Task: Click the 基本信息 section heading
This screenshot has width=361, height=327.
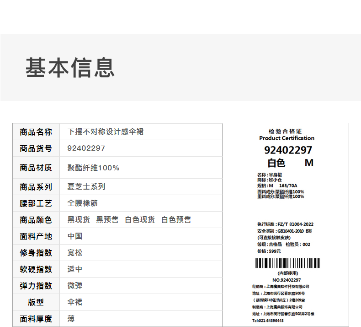Action: [x=70, y=67]
